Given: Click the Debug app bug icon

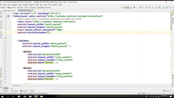Looking at the screenshot, I should coord(141,8).
